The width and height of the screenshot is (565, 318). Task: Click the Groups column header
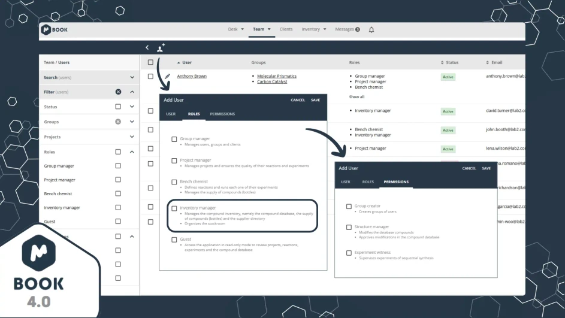click(x=258, y=63)
